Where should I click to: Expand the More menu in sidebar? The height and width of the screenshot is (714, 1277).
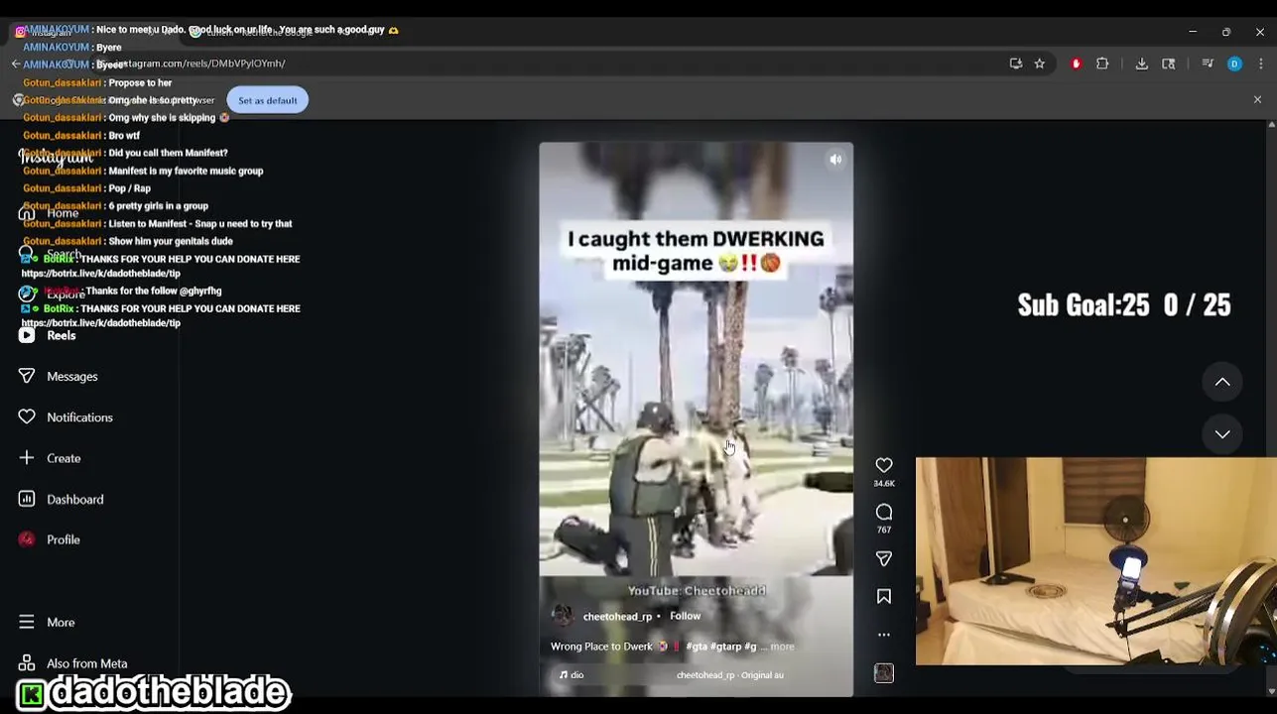(x=61, y=623)
